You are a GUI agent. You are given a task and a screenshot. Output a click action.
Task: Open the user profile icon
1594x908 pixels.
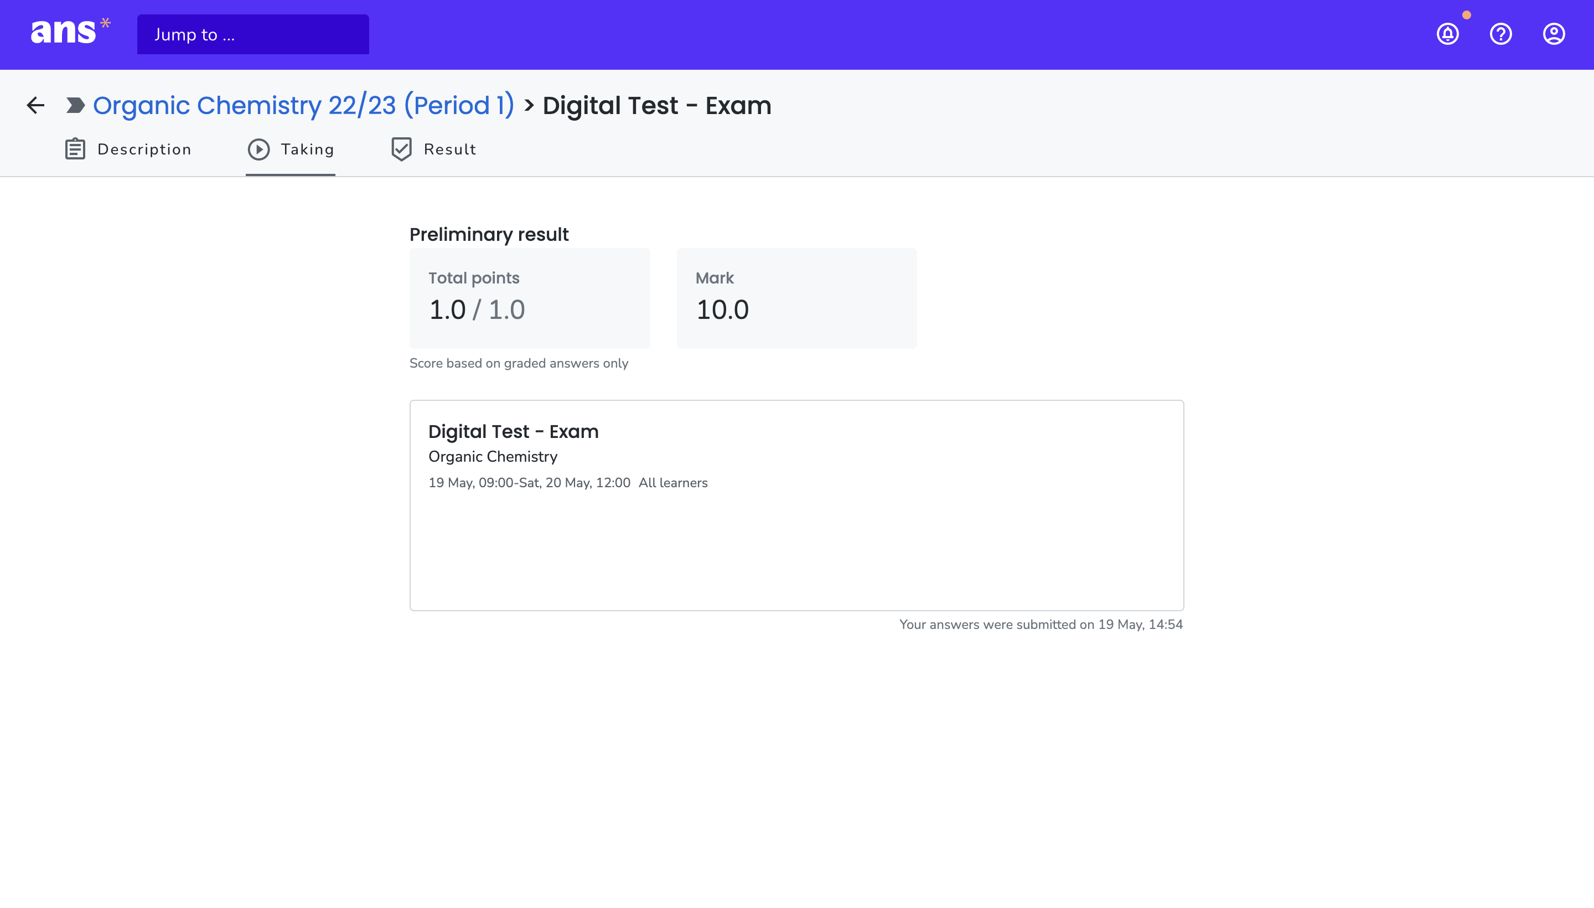click(x=1554, y=34)
